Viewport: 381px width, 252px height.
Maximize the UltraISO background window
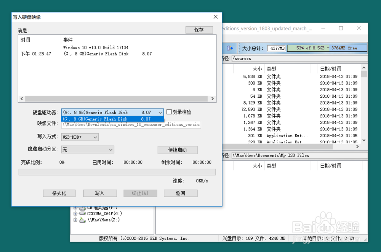(341, 29)
